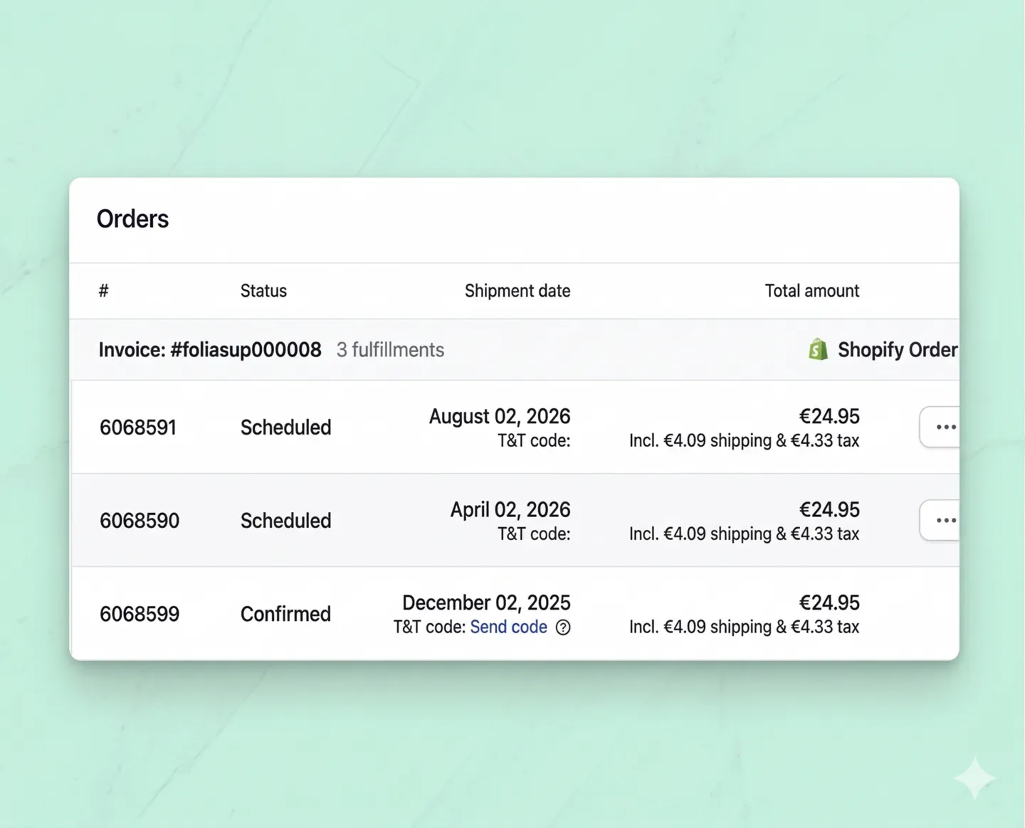Viewport: 1025px width, 828px height.
Task: Select order 6068591's Scheduled status
Action: coord(285,427)
